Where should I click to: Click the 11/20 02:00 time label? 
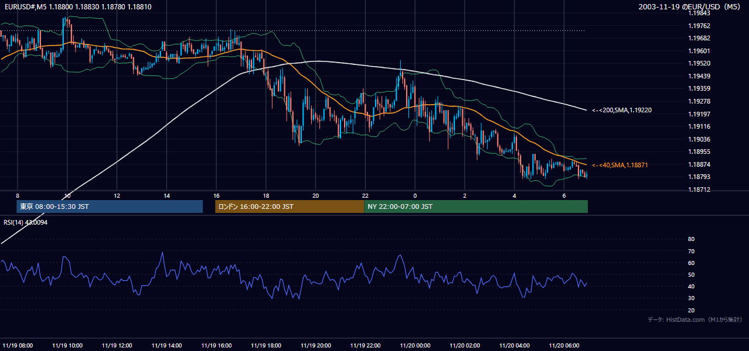tap(465, 345)
